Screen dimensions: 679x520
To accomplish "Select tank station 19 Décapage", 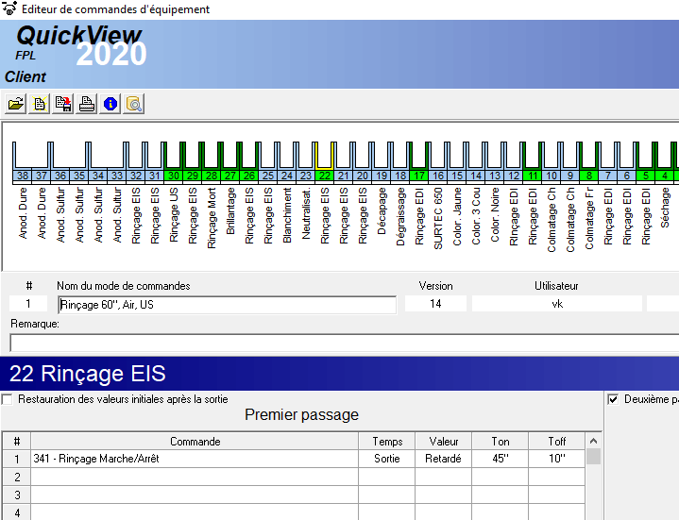I will tap(382, 176).
